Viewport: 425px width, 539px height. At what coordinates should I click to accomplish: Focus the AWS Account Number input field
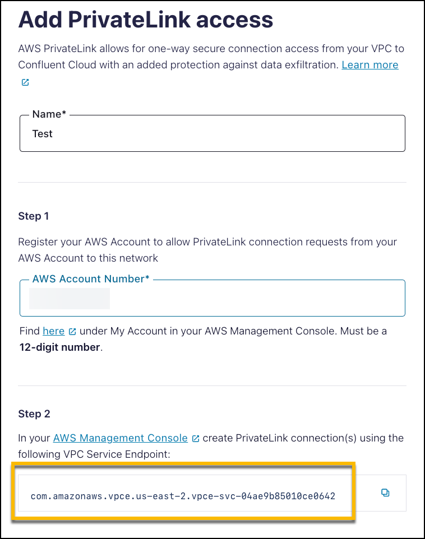coord(252,299)
